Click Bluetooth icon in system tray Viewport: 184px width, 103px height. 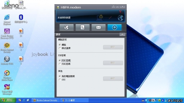pos(163,100)
